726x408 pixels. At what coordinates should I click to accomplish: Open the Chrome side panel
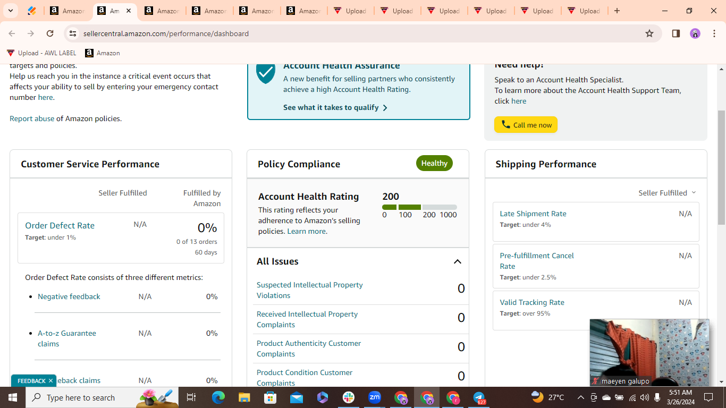tap(676, 33)
